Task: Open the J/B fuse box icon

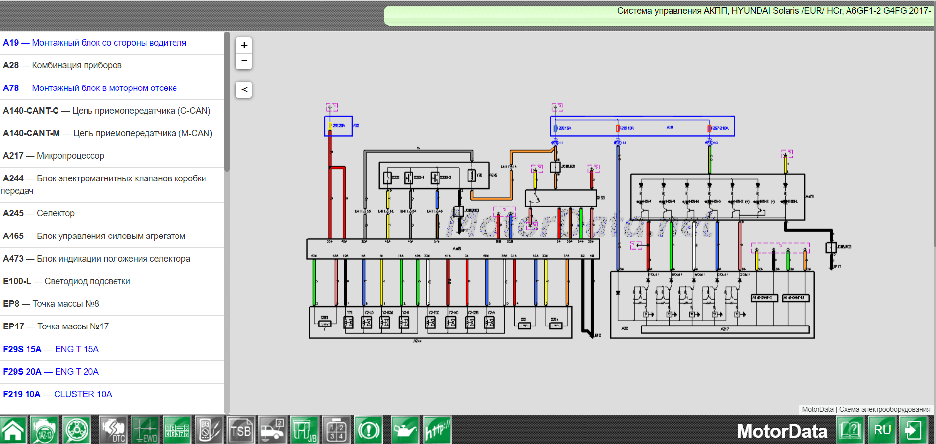Action: [x=304, y=430]
